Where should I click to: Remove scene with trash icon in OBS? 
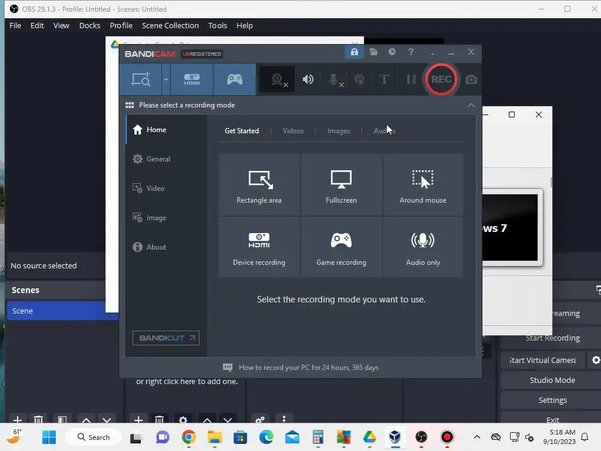coord(38,420)
